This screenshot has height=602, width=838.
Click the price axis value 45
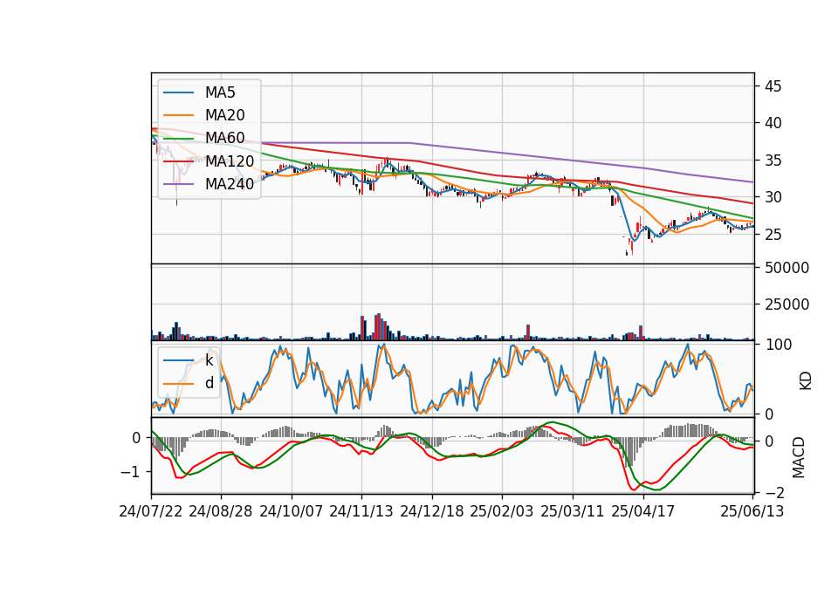click(x=773, y=86)
